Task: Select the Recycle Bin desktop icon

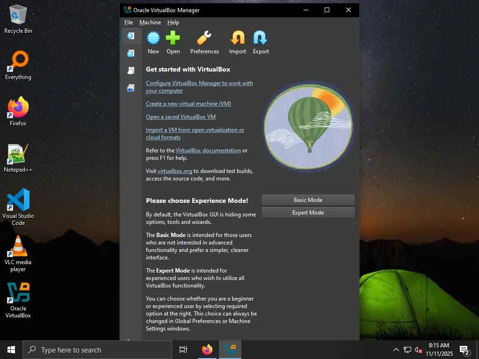Action: (x=18, y=19)
